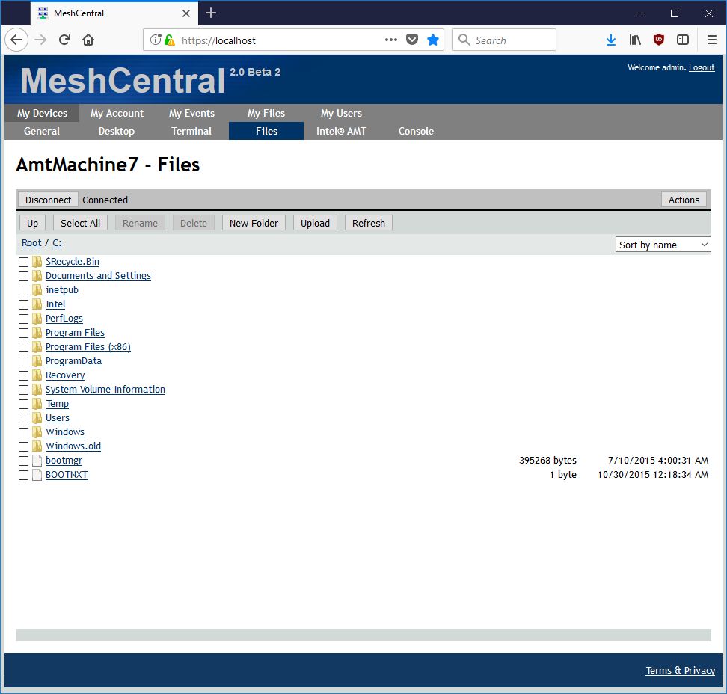
Task: Open the Program Files (x86) folder link
Action: pos(88,347)
